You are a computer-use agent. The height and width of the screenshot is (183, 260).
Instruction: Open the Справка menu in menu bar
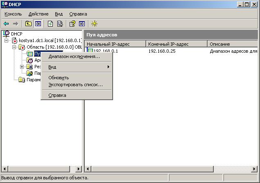point(78,14)
